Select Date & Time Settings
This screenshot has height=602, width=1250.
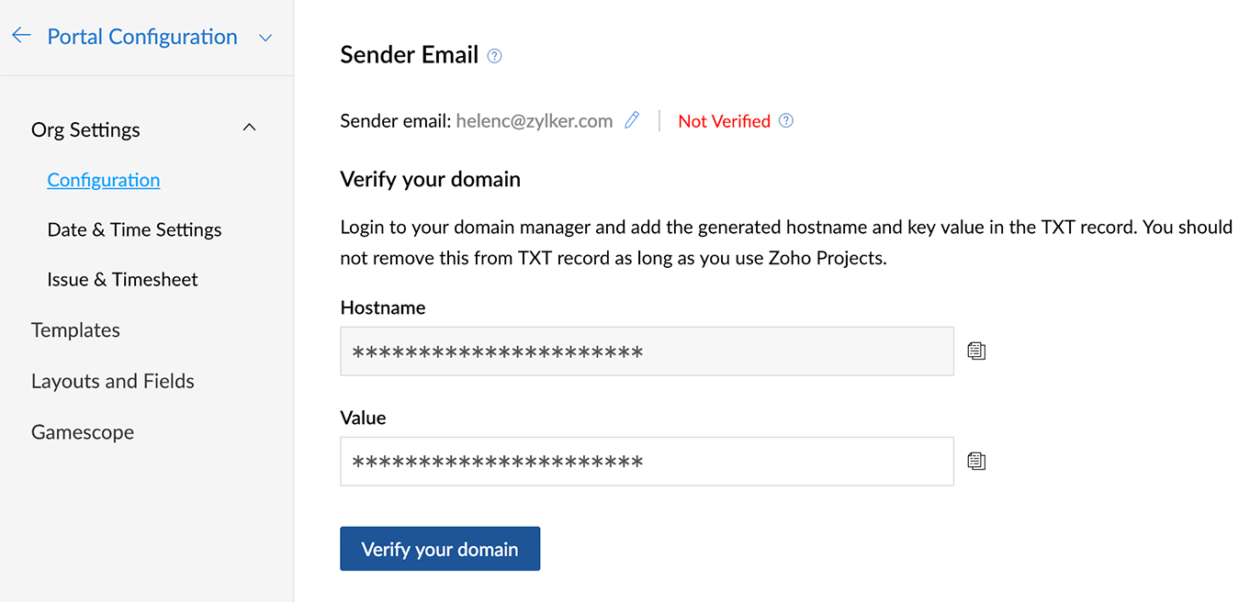click(134, 229)
